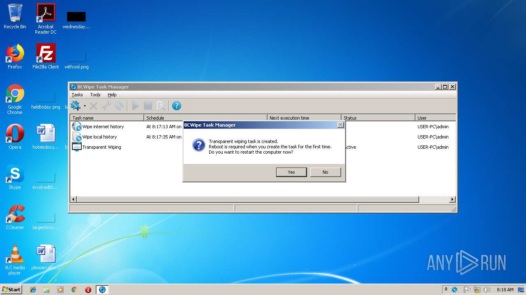Image resolution: width=526 pixels, height=295 pixels.
Task: Show hidden system tray icons
Action: (446, 290)
